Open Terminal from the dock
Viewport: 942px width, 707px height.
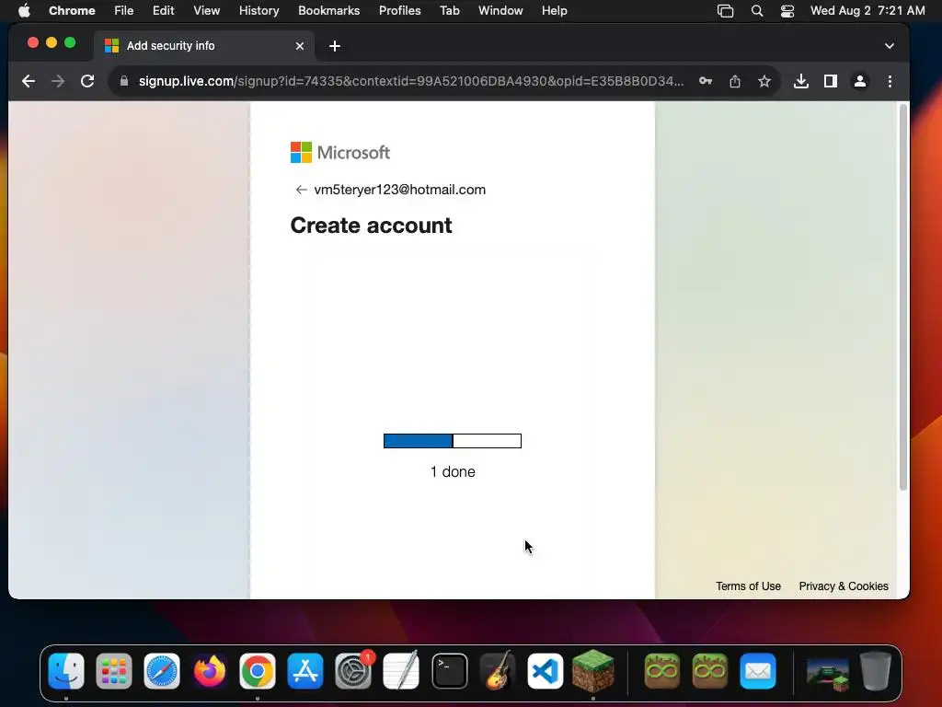[x=449, y=671]
